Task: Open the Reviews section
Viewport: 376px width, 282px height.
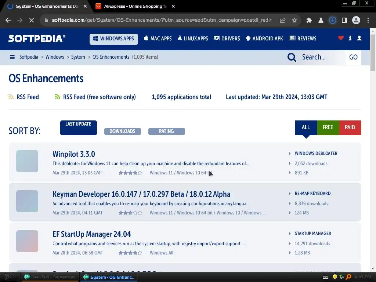Action: point(303,38)
